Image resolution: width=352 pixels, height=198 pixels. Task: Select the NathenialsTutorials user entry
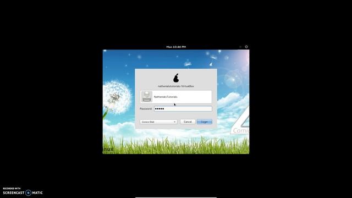point(176,97)
